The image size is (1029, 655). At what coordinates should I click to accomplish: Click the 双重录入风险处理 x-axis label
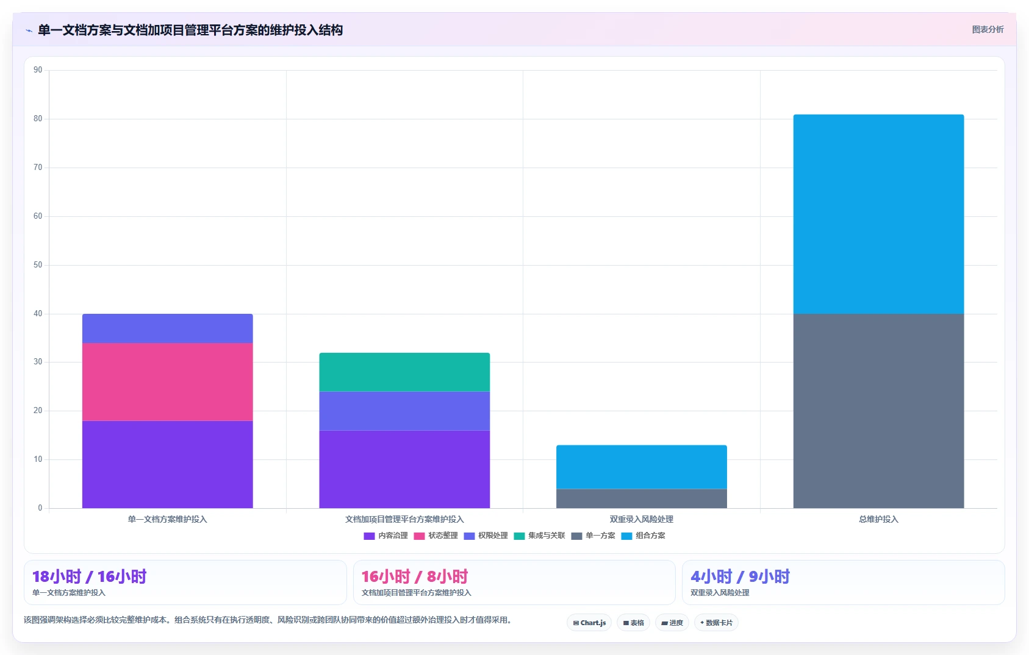coord(642,520)
